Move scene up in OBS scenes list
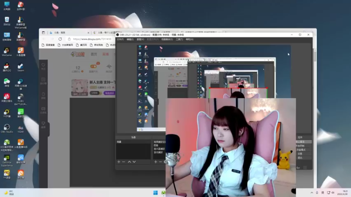The height and width of the screenshot is (197, 351). tap(129, 162)
